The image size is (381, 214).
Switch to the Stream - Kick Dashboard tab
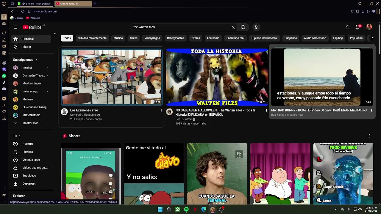(x=35, y=4)
